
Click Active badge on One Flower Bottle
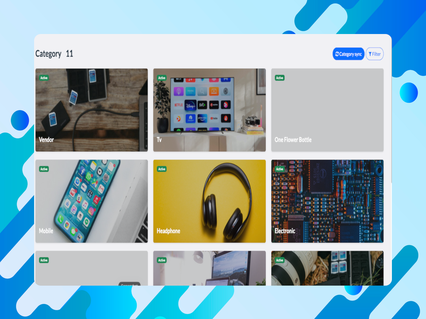pos(280,78)
